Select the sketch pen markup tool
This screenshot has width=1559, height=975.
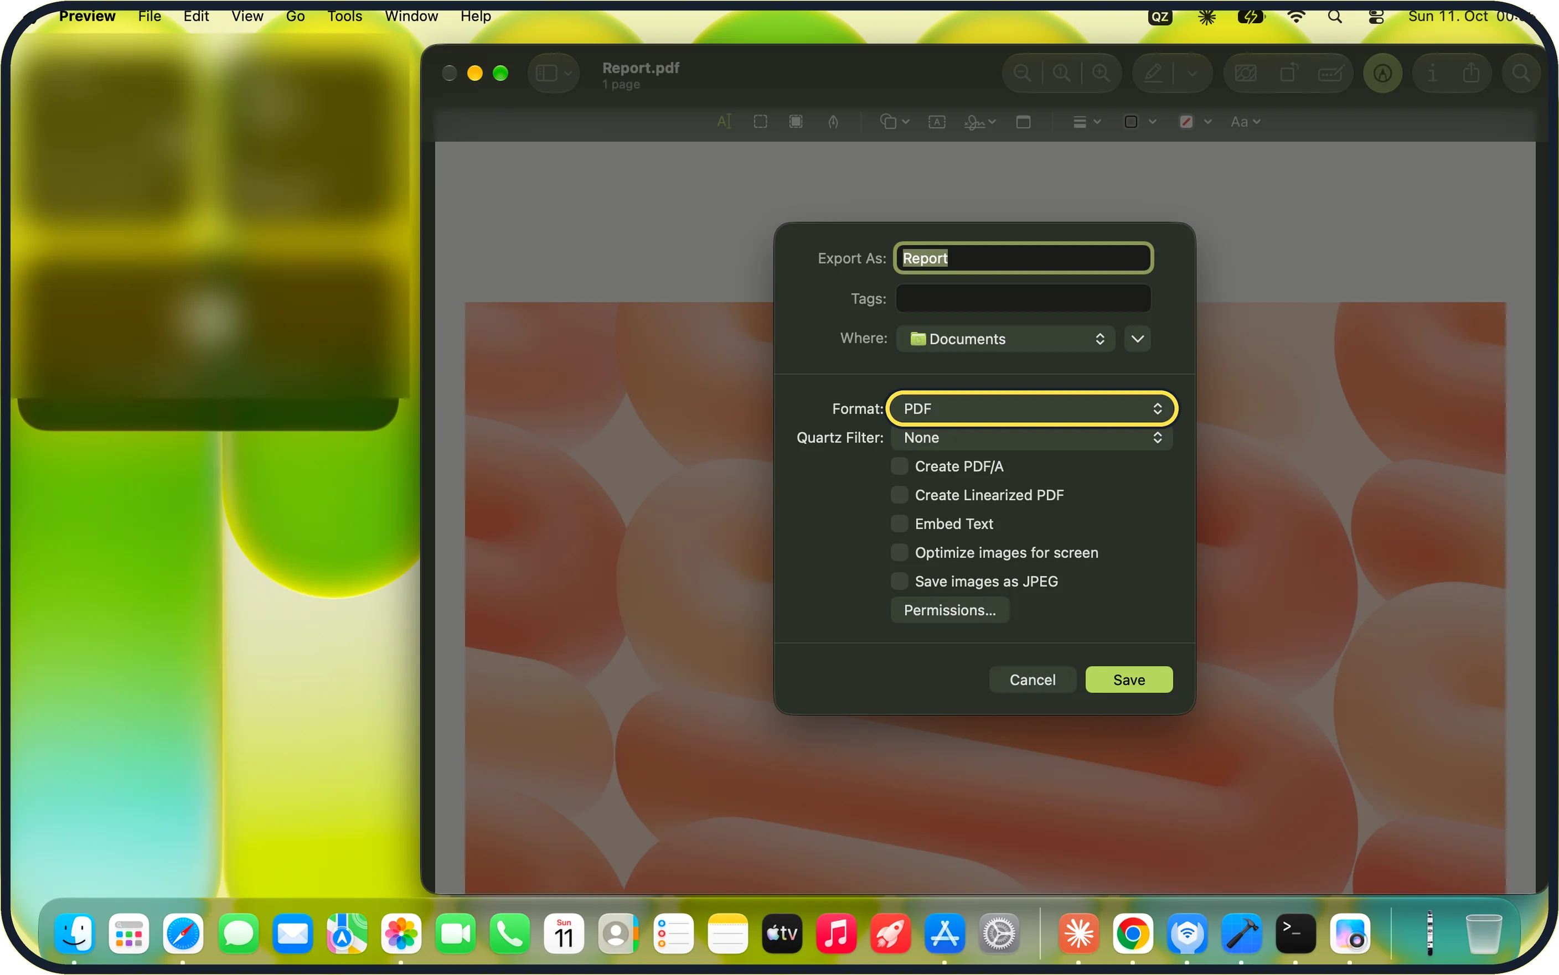coord(833,122)
